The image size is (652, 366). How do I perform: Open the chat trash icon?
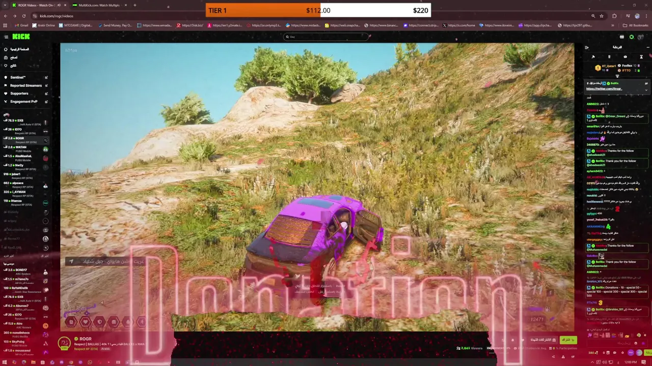tap(609, 57)
